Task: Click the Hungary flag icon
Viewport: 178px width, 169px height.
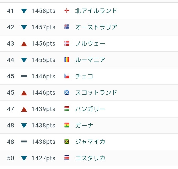Action: click(x=67, y=109)
